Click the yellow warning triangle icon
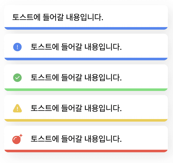Viewport: 173px width, 163px height. coord(17,109)
